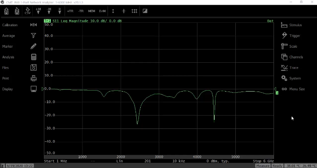Click the recall state icon in toolbar
Screen dimensions: 317x168
tap(6, 11)
